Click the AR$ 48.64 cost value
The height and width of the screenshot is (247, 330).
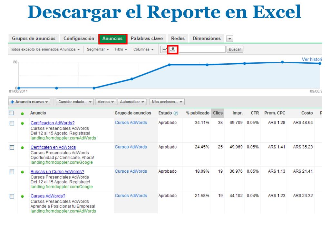(x=303, y=123)
